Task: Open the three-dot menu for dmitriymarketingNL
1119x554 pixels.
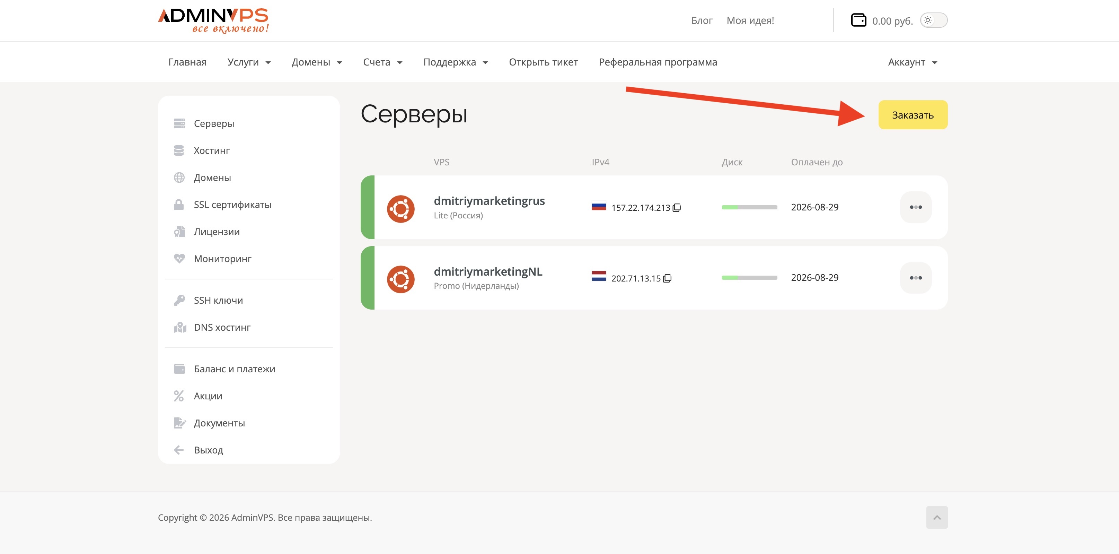Action: tap(916, 278)
